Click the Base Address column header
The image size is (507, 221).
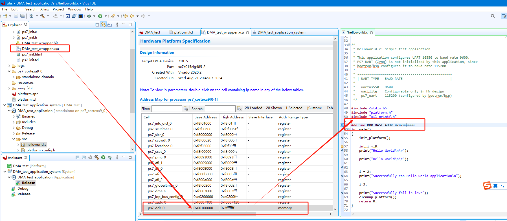point(206,117)
